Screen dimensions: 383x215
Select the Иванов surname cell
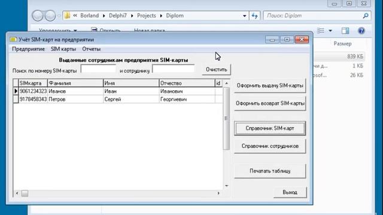pos(75,91)
